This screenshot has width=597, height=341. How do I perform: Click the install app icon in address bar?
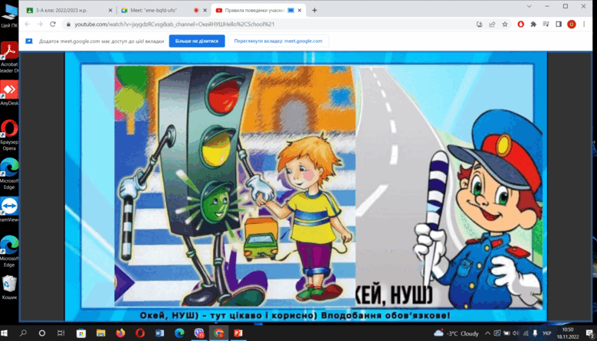(479, 24)
